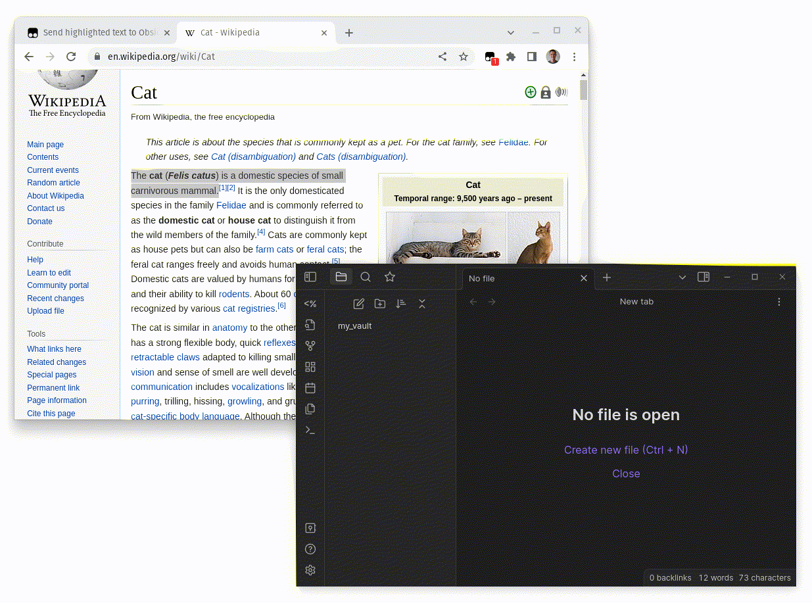Image resolution: width=812 pixels, height=603 pixels.
Task: Reload the Wikipedia page in Chrome
Action: click(x=71, y=57)
